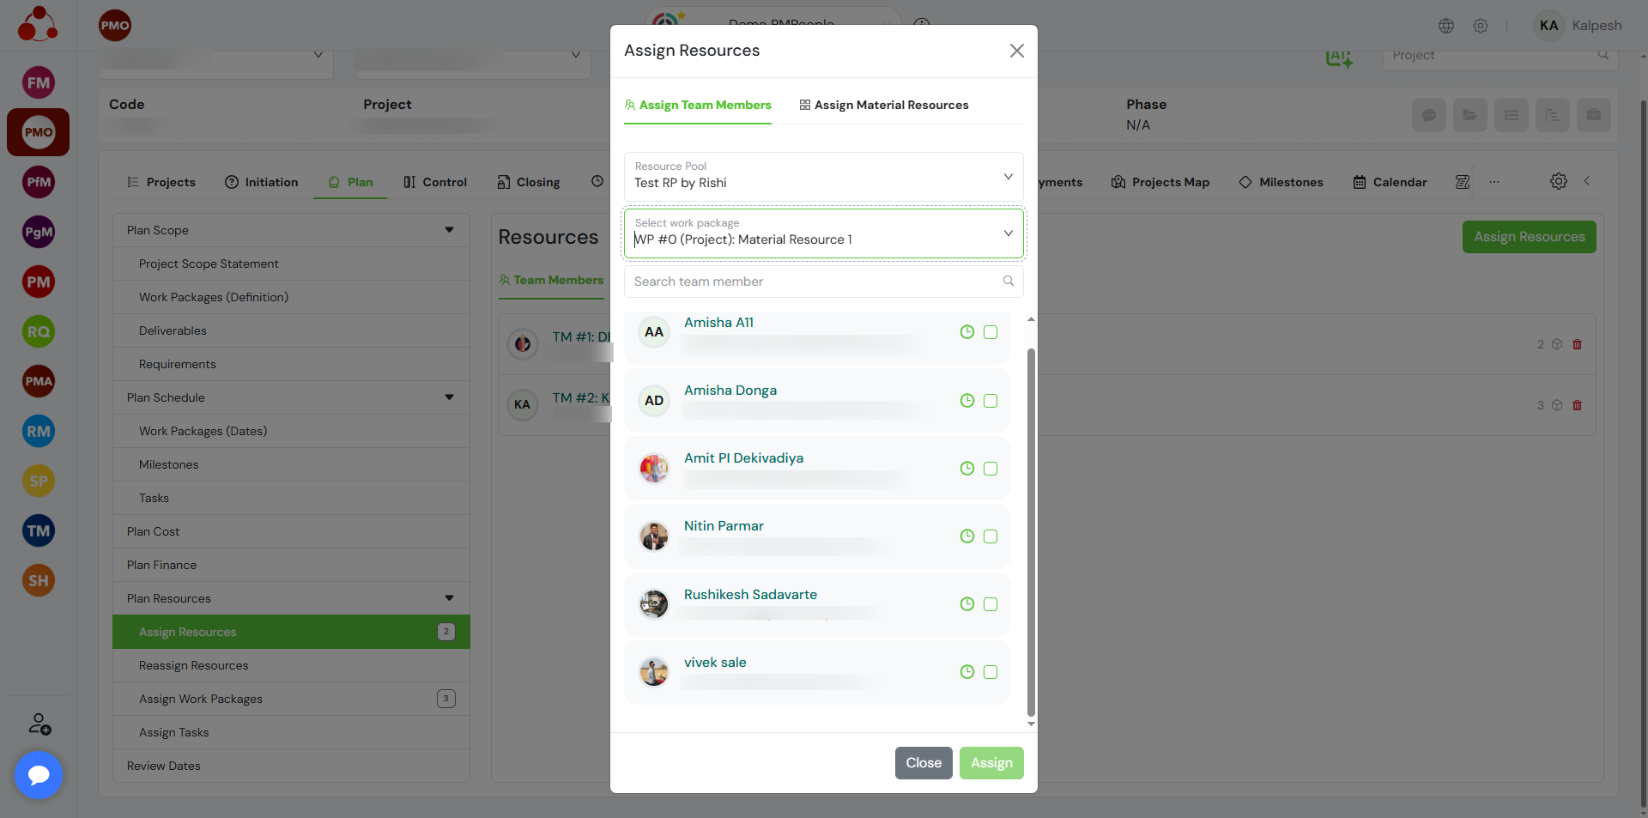Viewport: 1648px width, 818px height.
Task: Check the box for Nitin Parmar
Action: point(991,536)
